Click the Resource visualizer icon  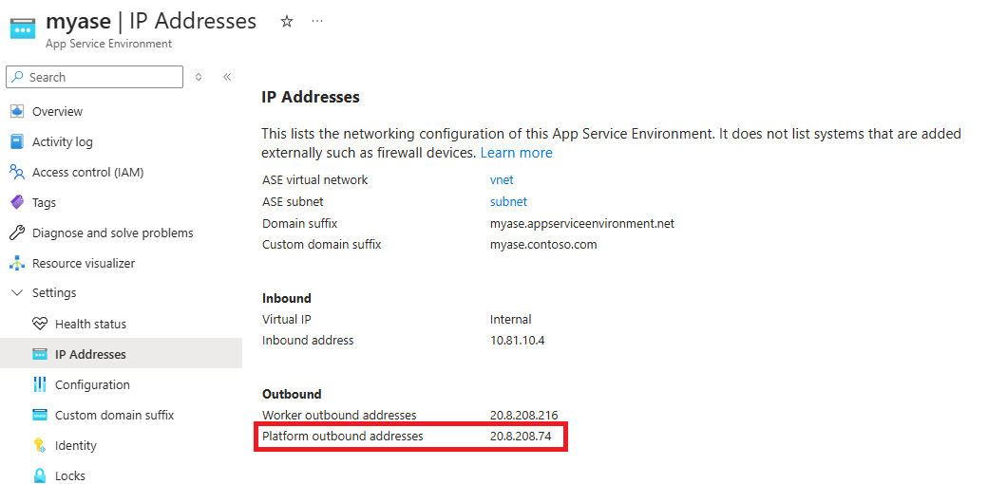[x=16, y=264]
